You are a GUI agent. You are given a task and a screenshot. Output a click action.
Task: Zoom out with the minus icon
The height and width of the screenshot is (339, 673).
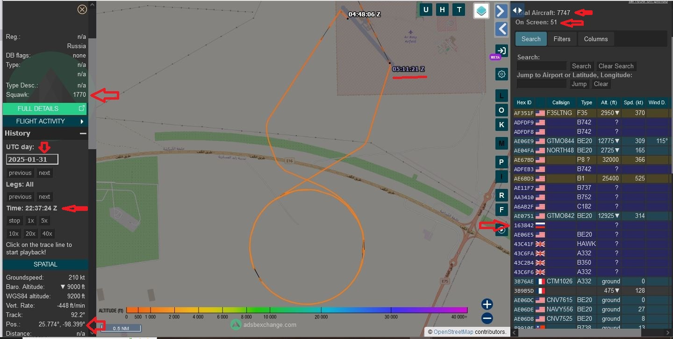pos(487,318)
